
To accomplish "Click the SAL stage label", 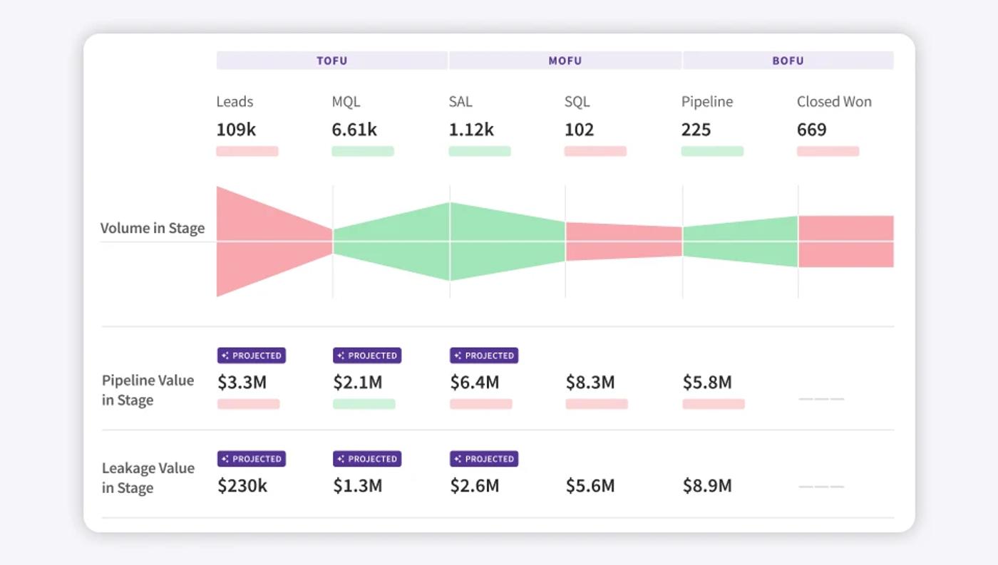I will coord(461,102).
